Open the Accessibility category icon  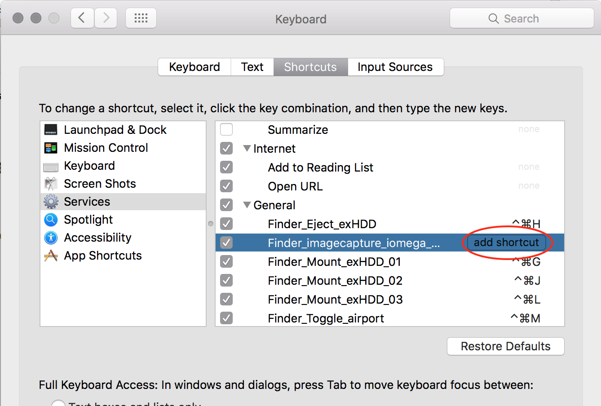click(x=51, y=238)
